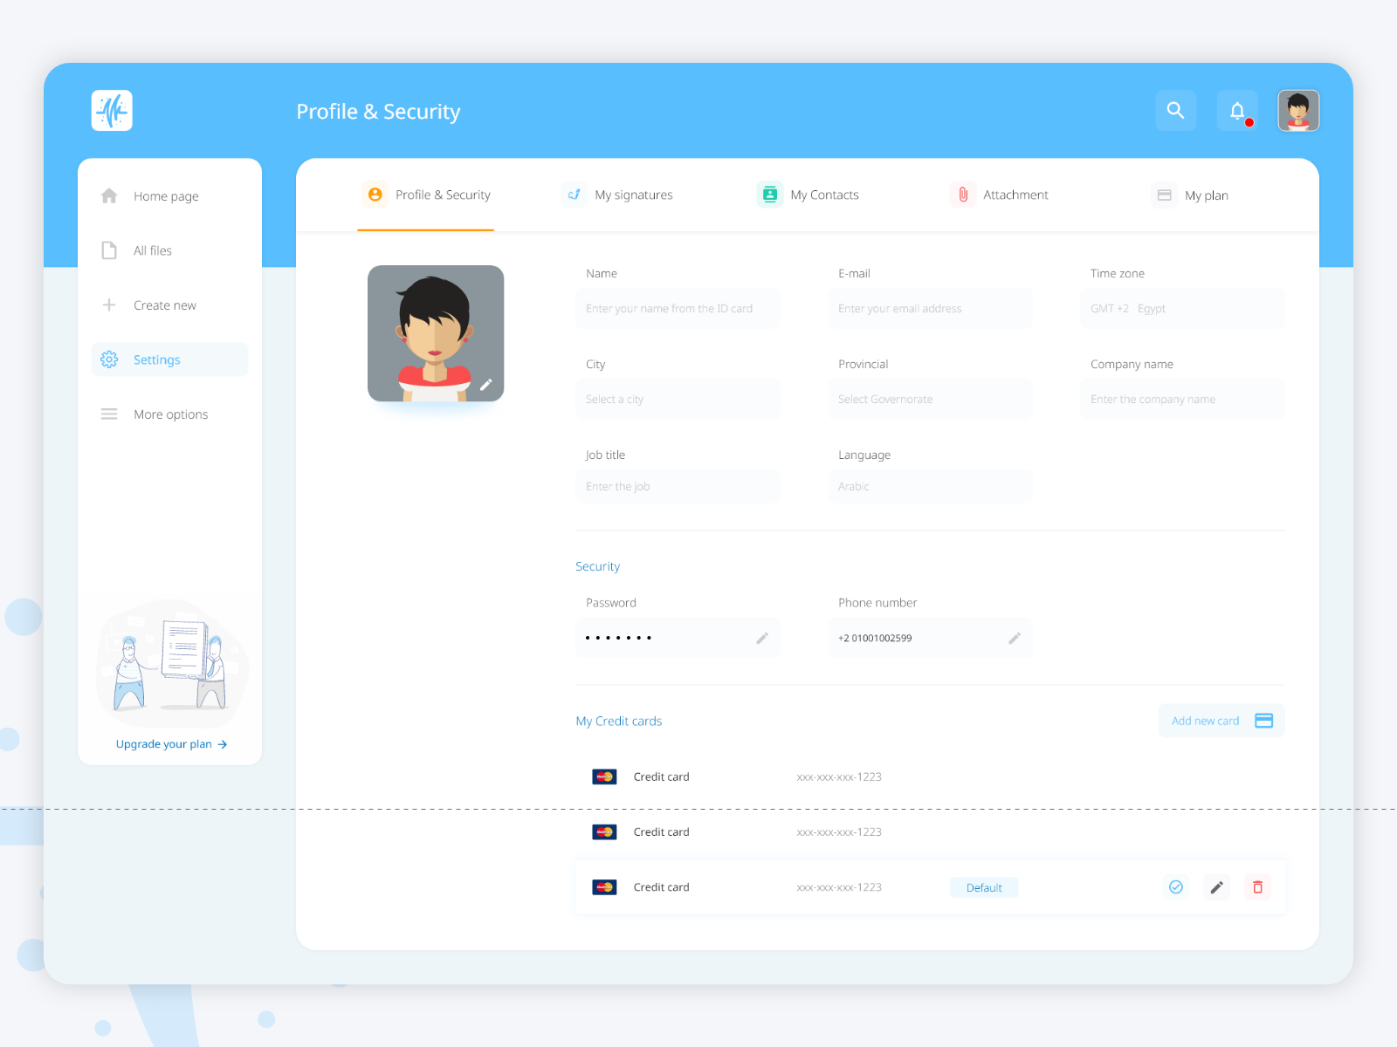Click Upgrade your plan link

[x=170, y=743]
